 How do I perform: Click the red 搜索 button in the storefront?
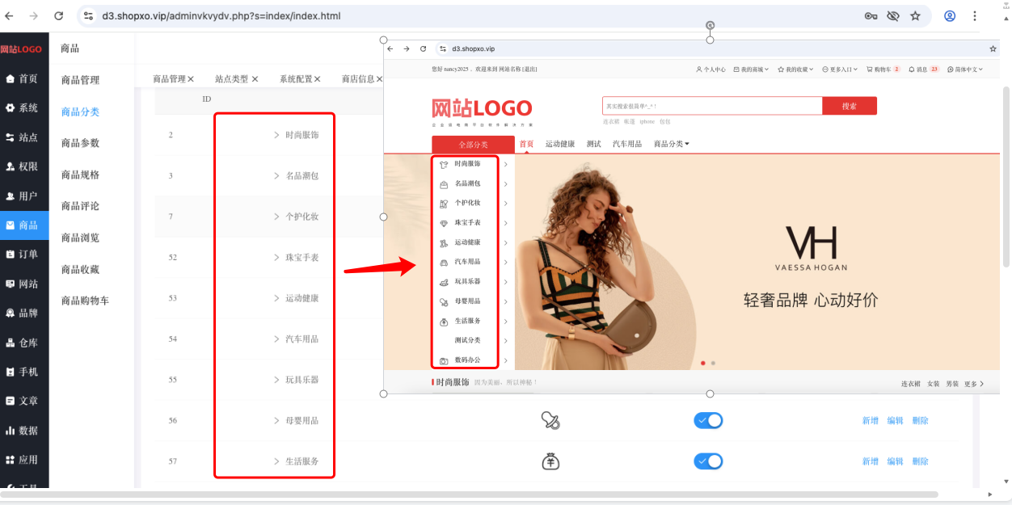[x=849, y=106]
